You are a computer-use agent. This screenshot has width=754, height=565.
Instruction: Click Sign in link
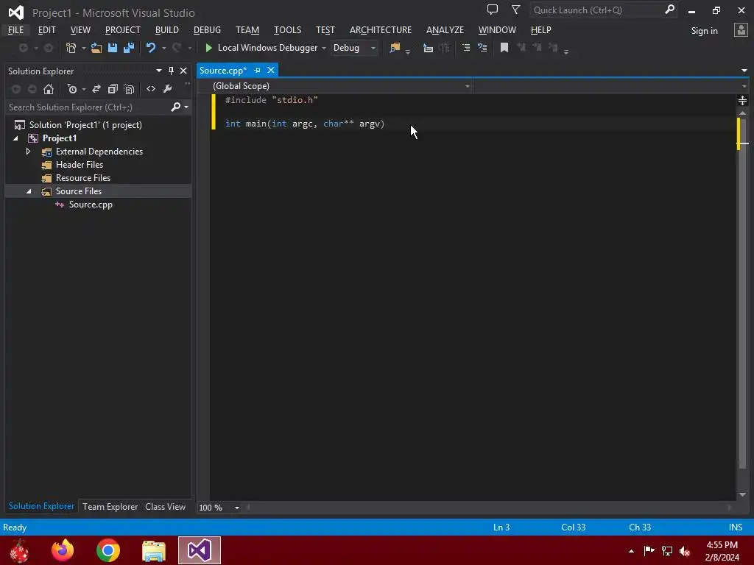(704, 31)
